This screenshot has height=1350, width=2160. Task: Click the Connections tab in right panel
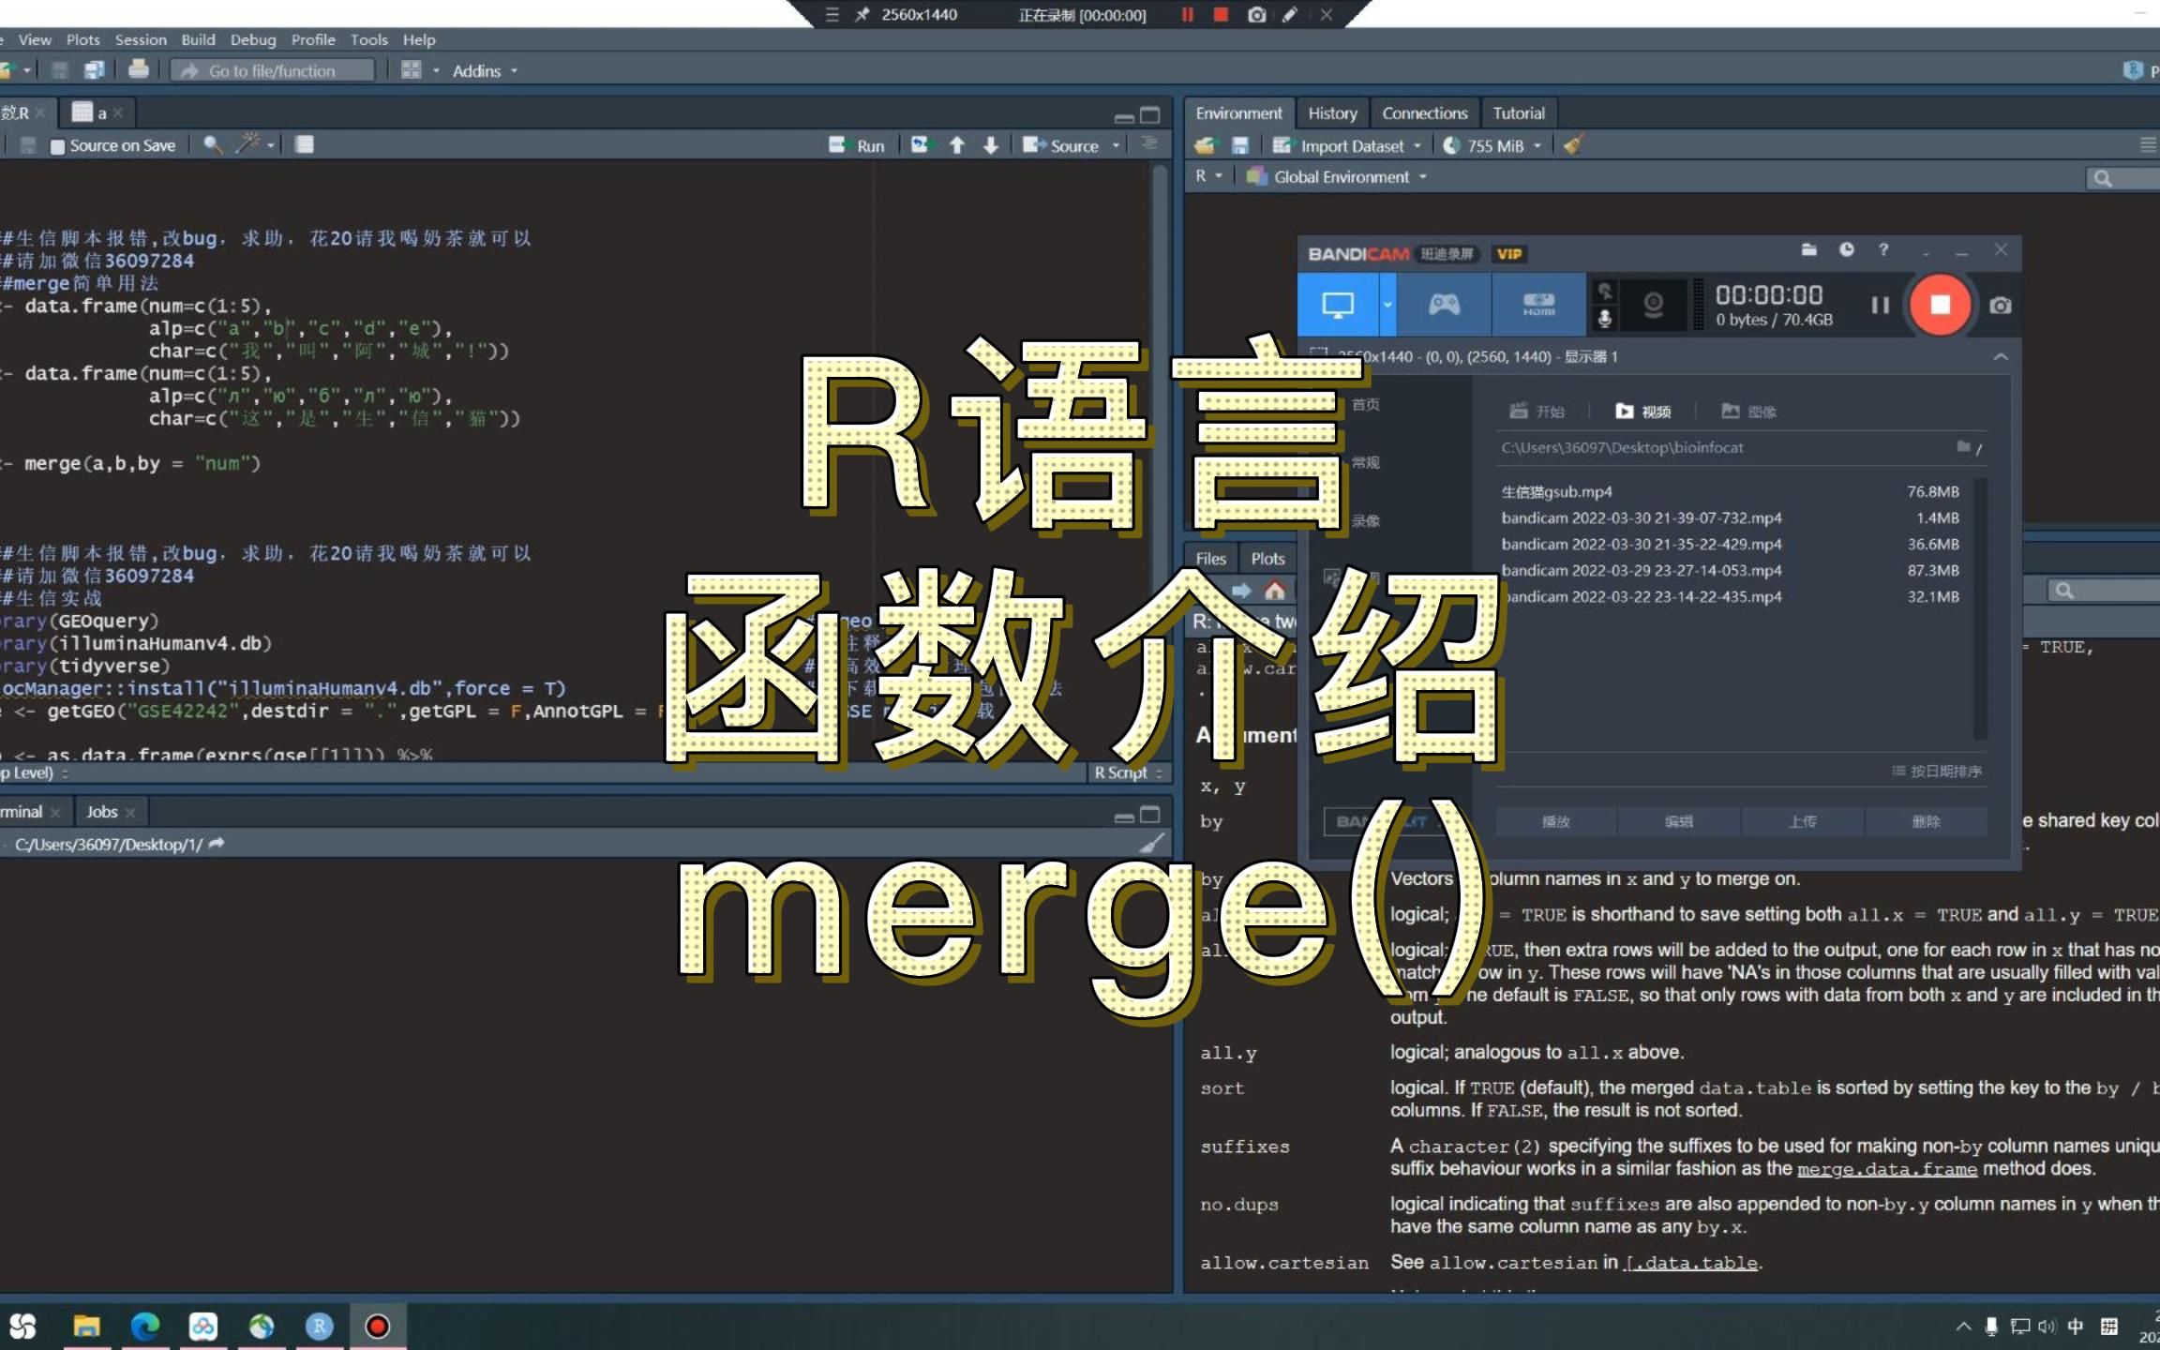click(x=1423, y=112)
